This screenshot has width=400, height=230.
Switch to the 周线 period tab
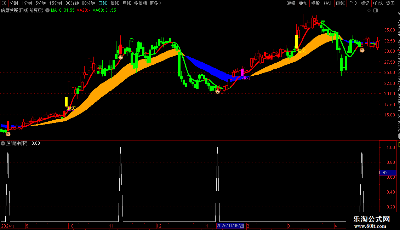[x=115, y=3]
